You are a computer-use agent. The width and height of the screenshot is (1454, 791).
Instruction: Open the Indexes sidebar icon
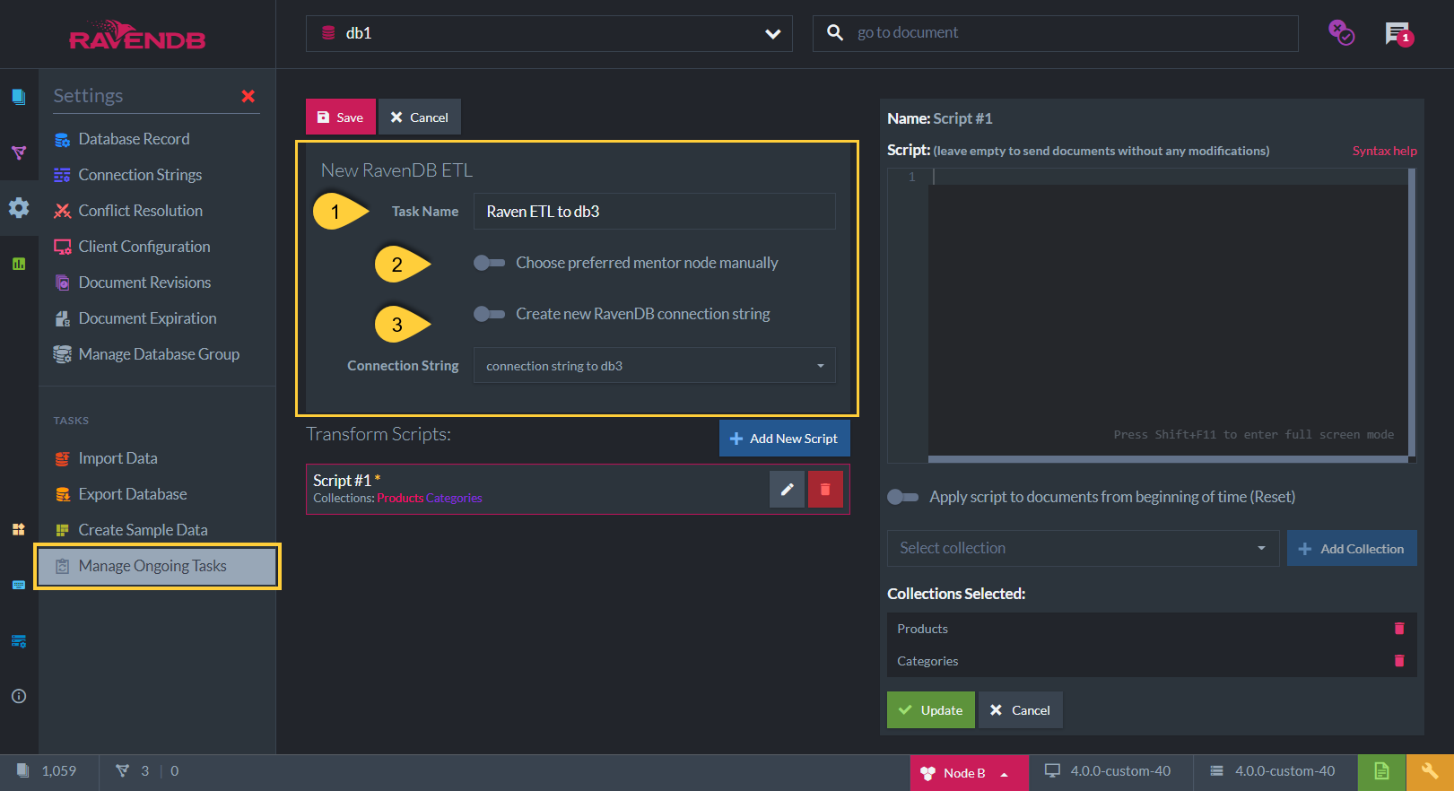(x=19, y=152)
